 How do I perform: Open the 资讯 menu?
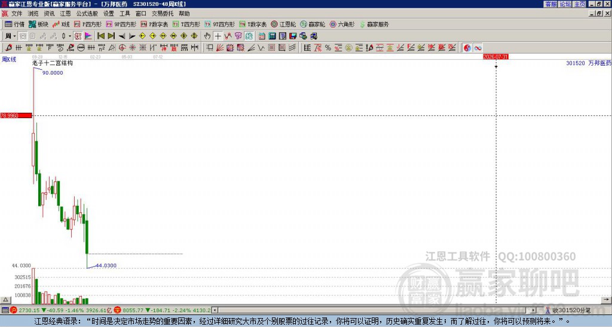coord(49,14)
